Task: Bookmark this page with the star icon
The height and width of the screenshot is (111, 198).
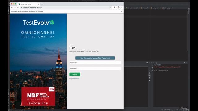Action: [110, 7]
